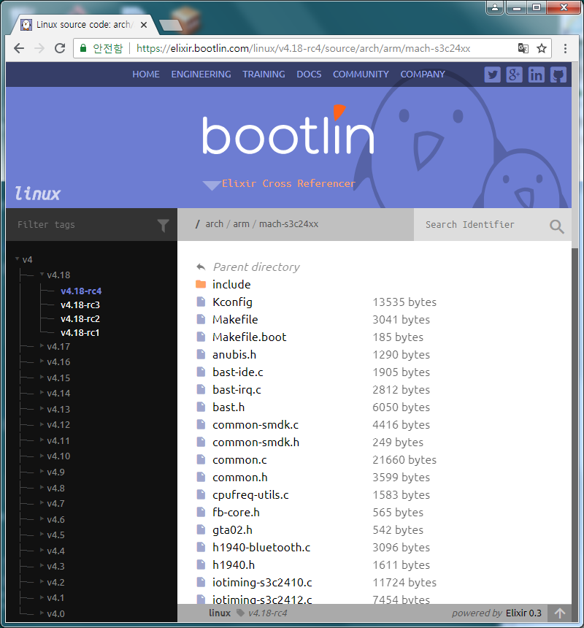
Task: Expand the v4.17 version node
Action: [x=42, y=345]
